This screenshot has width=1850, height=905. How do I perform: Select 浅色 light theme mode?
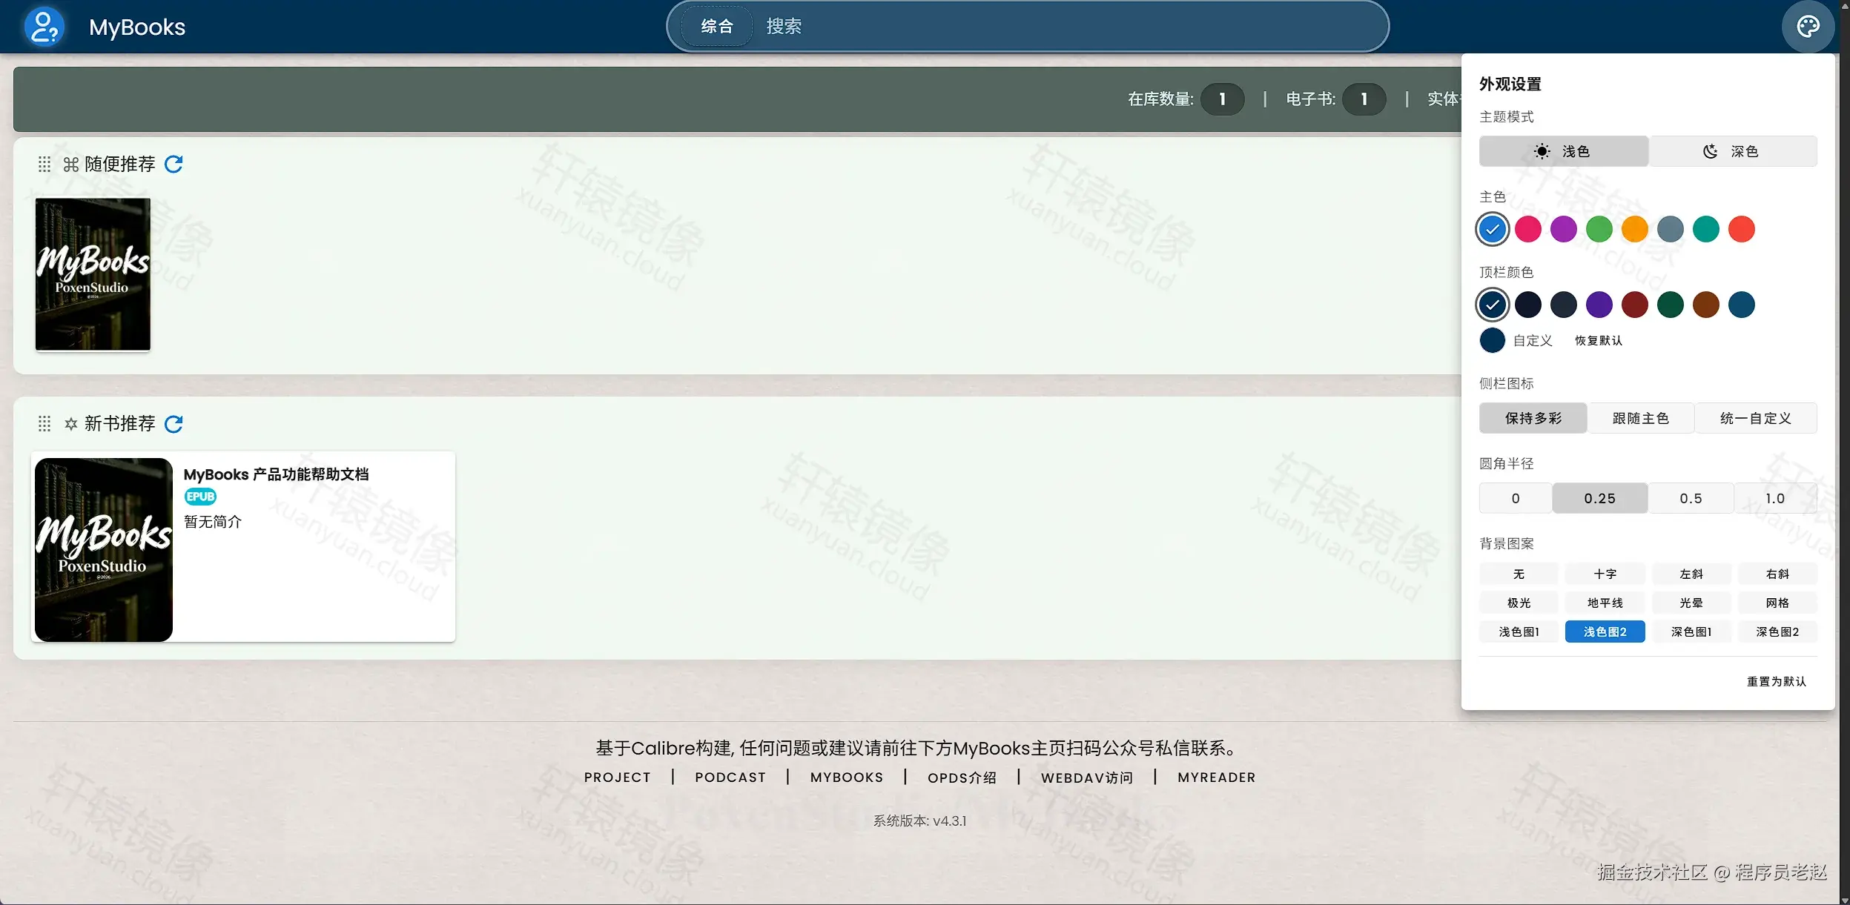(x=1563, y=151)
